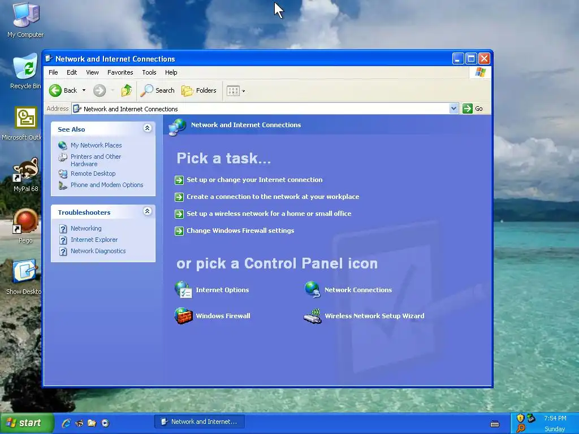Toggle the Folders pane button
Image resolution: width=579 pixels, height=434 pixels.
click(199, 90)
